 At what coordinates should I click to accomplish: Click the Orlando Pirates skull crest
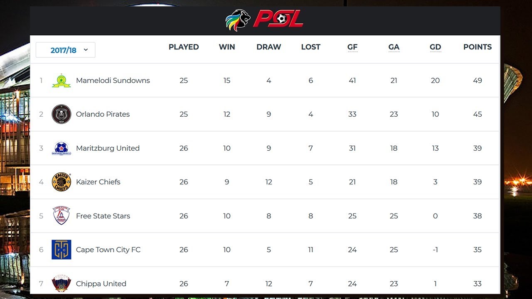point(61,114)
